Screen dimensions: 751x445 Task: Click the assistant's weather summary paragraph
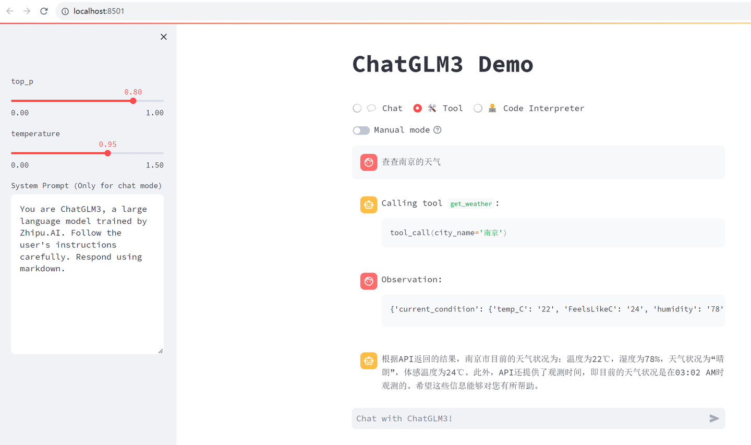553,372
